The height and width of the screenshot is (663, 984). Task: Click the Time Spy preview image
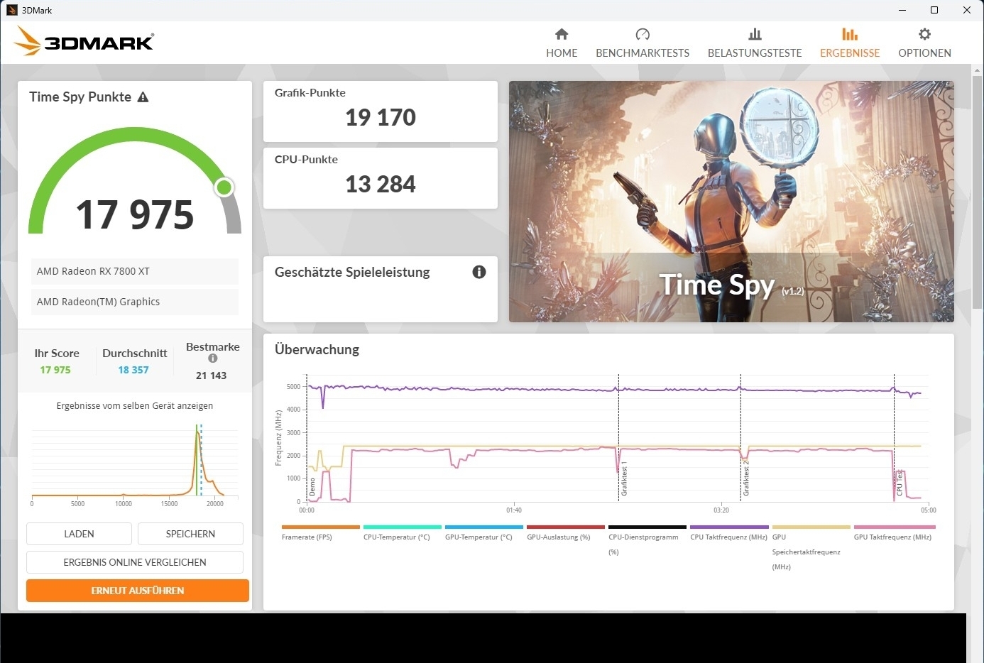731,202
